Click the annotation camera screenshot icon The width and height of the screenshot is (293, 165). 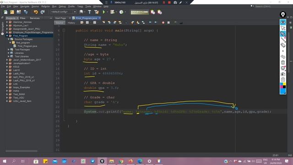283,74
